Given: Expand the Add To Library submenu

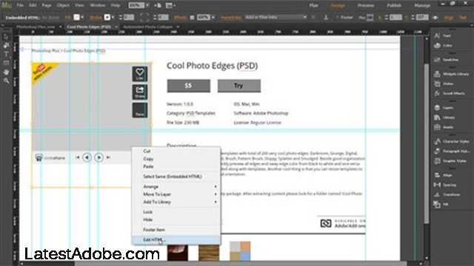Looking at the screenshot, I should 176,202.
